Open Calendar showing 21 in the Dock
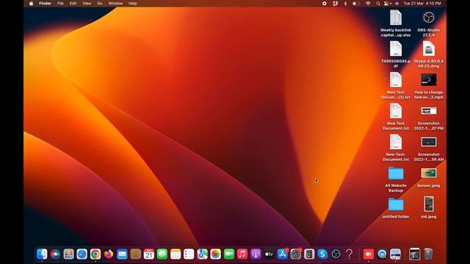The image size is (470, 264). 149,254
